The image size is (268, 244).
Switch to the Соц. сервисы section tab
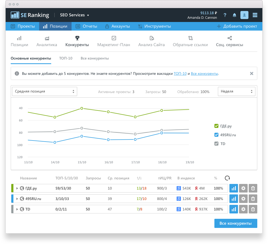point(230,41)
